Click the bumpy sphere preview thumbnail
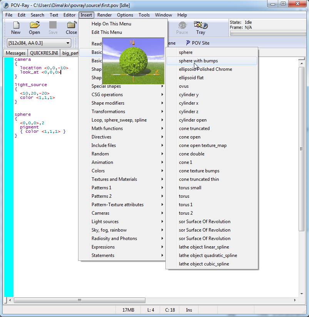The width and height of the screenshot is (309, 317). [x=134, y=61]
